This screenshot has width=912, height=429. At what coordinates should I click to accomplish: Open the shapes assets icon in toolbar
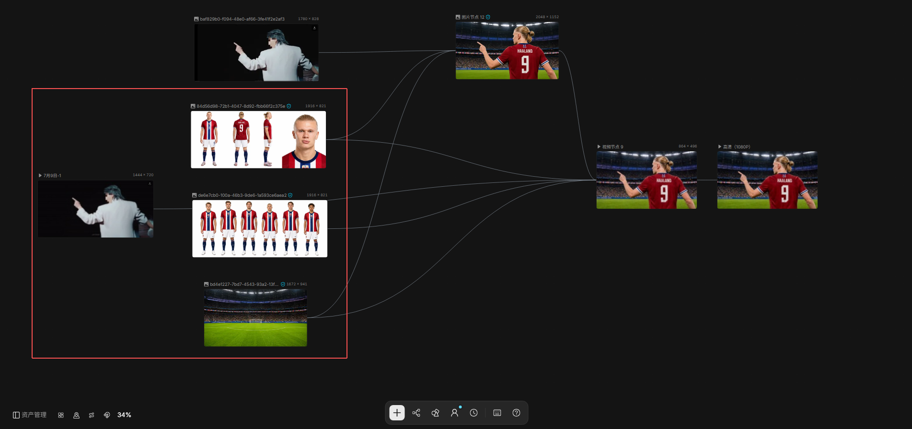(x=435, y=413)
